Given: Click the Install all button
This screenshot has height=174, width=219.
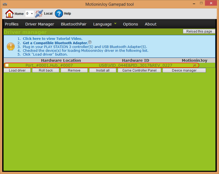Looking at the screenshot, I should (103, 70).
